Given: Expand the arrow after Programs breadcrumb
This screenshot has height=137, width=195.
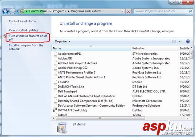Looking at the screenshot, I should 68,11.
